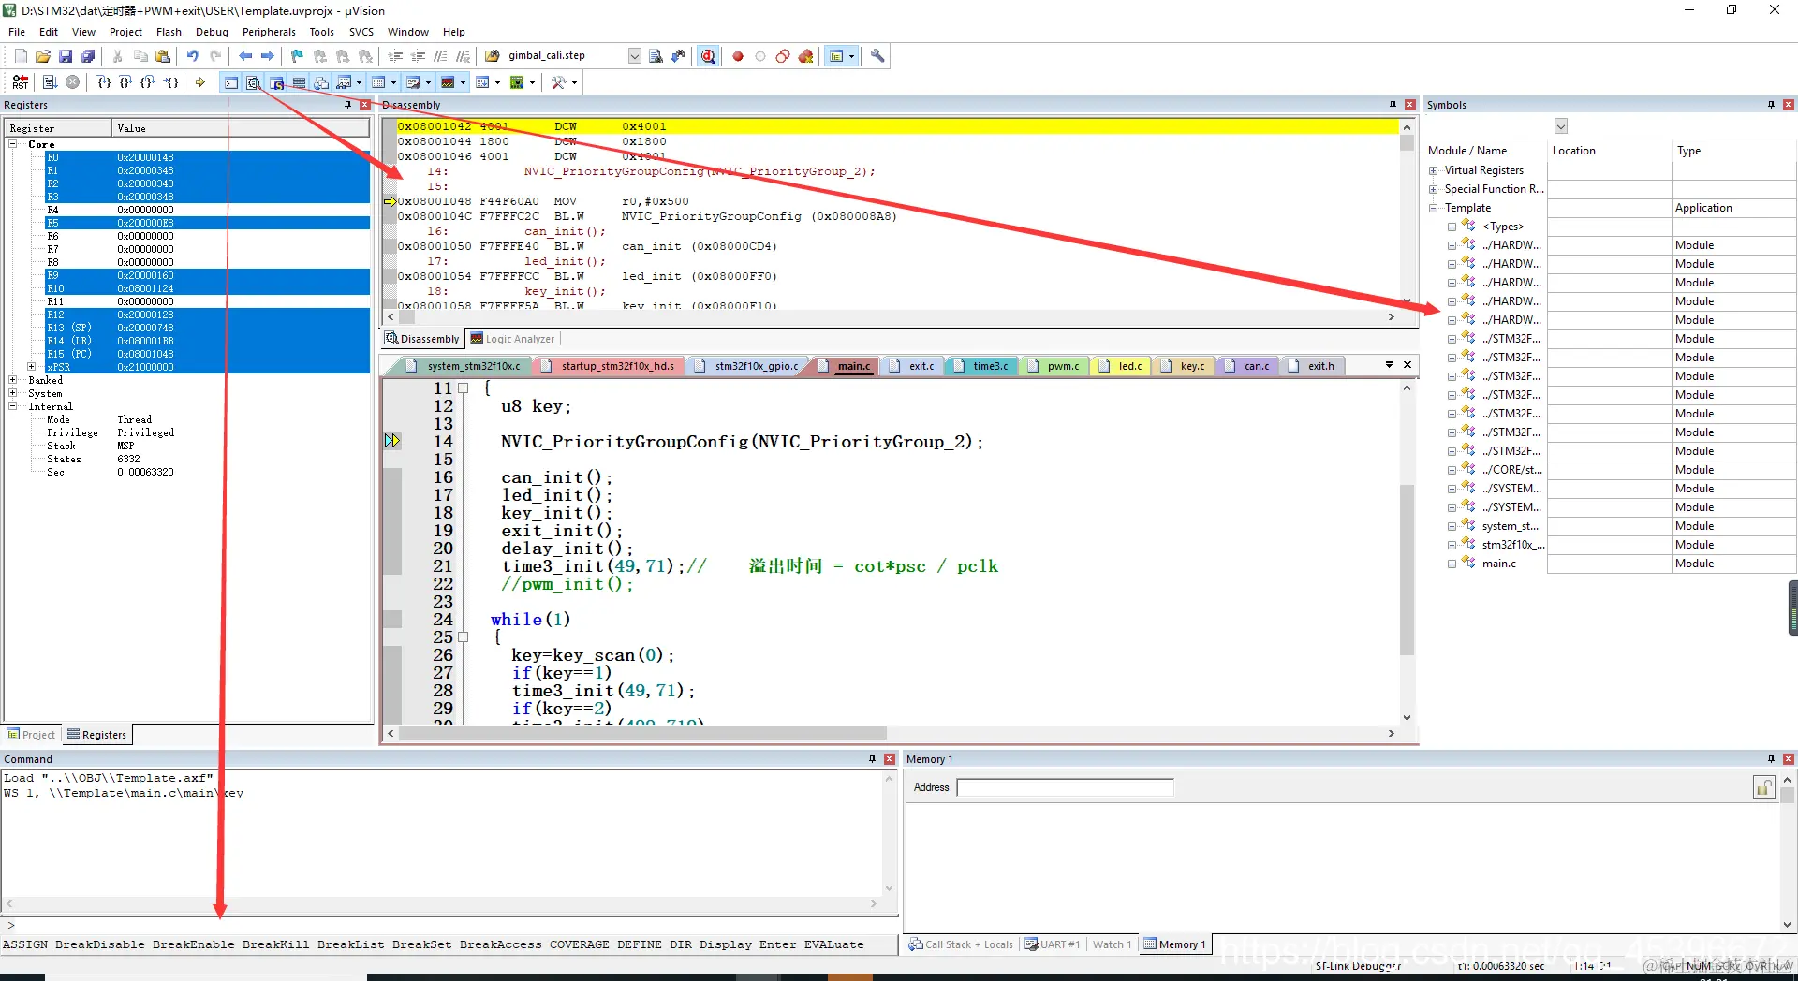Toggle the Disassembly Window button
The width and height of the screenshot is (1798, 981).
[x=254, y=82]
